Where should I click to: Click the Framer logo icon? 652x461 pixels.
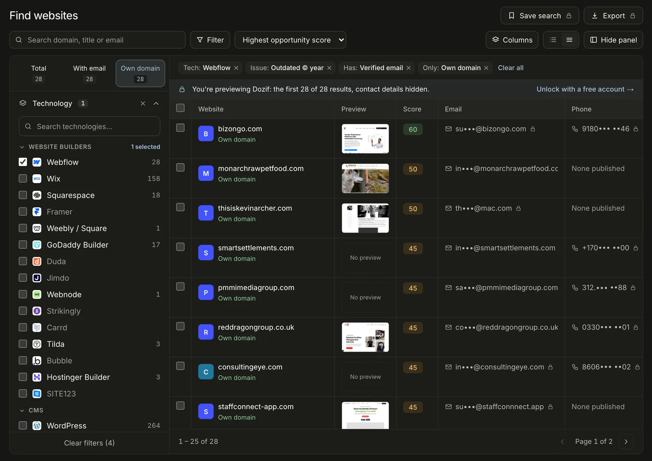[x=37, y=212]
